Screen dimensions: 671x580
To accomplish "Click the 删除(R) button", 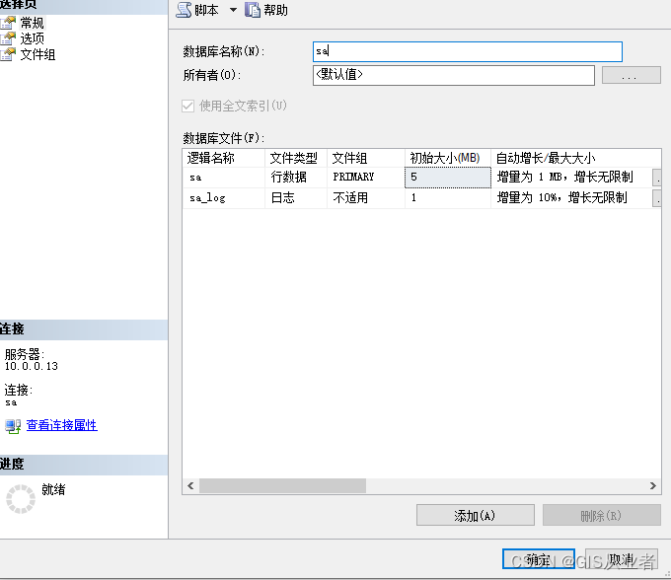I will tap(602, 516).
